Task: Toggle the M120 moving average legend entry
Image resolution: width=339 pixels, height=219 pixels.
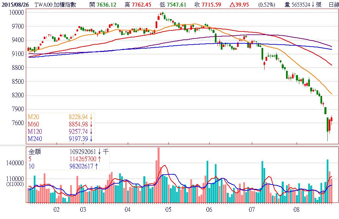Action: point(35,131)
